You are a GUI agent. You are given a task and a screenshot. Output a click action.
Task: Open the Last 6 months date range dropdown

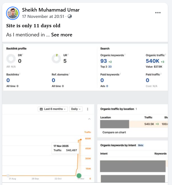(x=53, y=109)
